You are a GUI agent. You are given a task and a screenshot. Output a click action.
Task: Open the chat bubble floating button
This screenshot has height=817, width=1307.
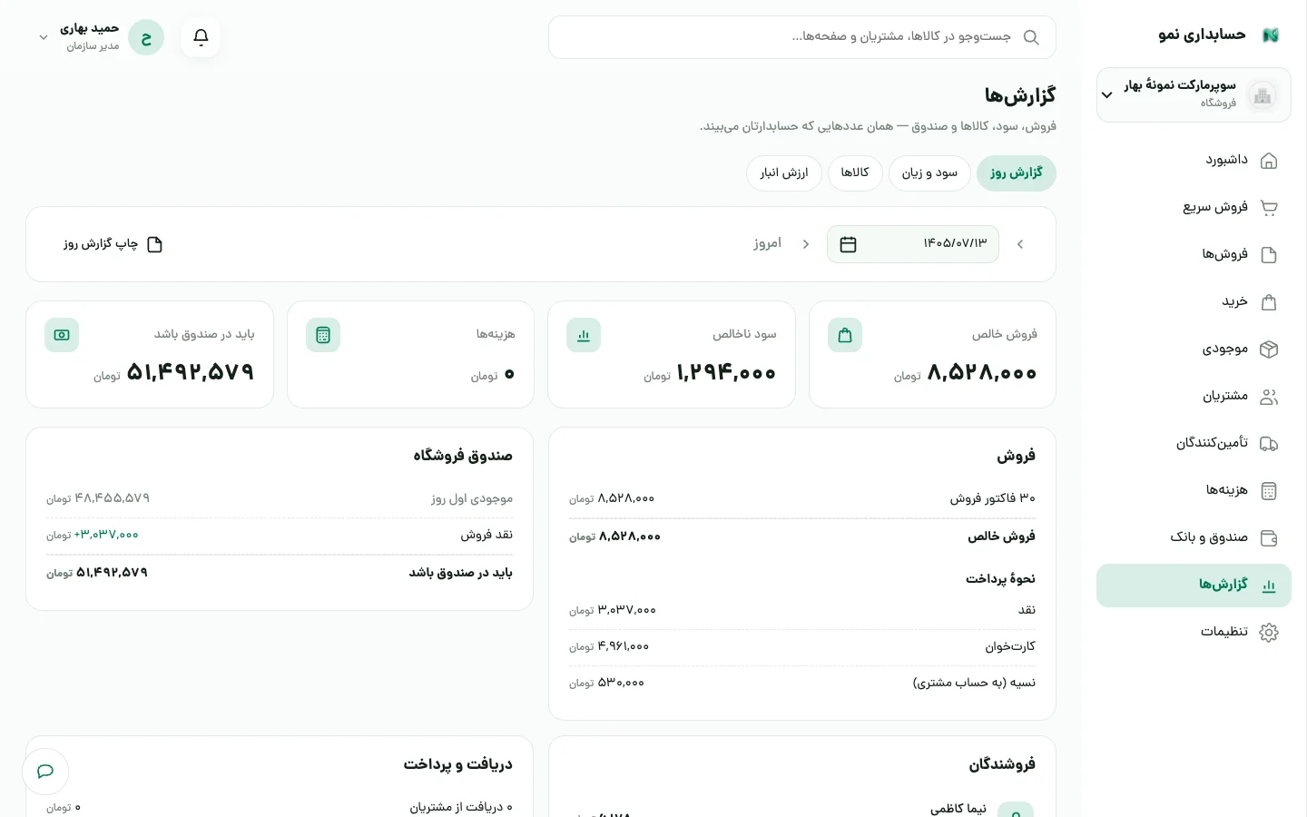pos(45,772)
